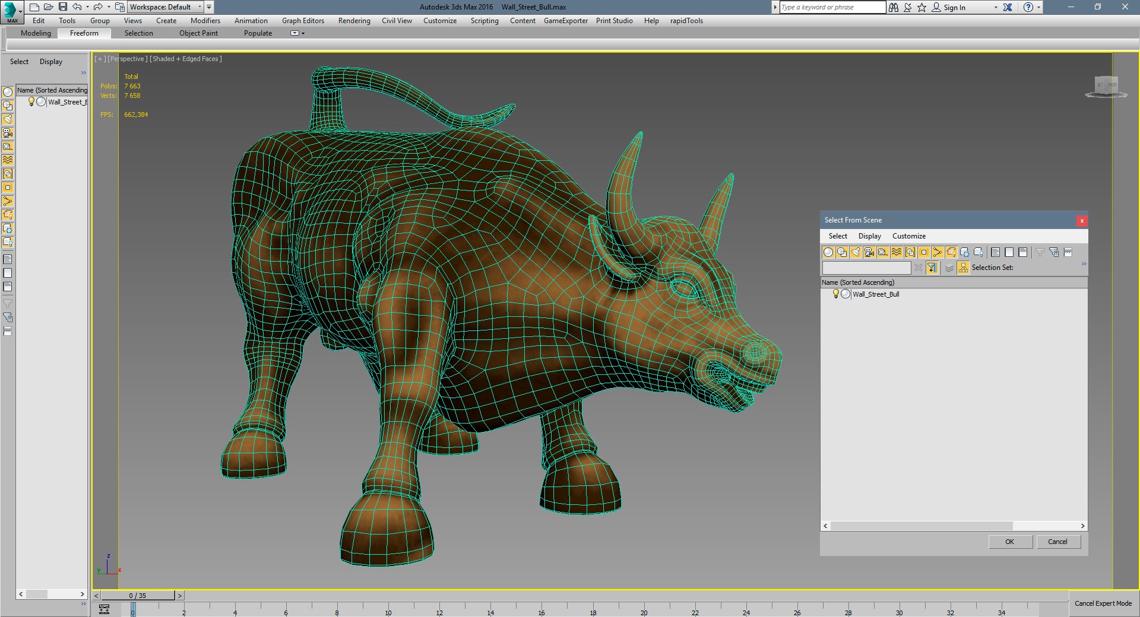
Task: Switch dialog to Sort by Layer view
Action: 949,268
